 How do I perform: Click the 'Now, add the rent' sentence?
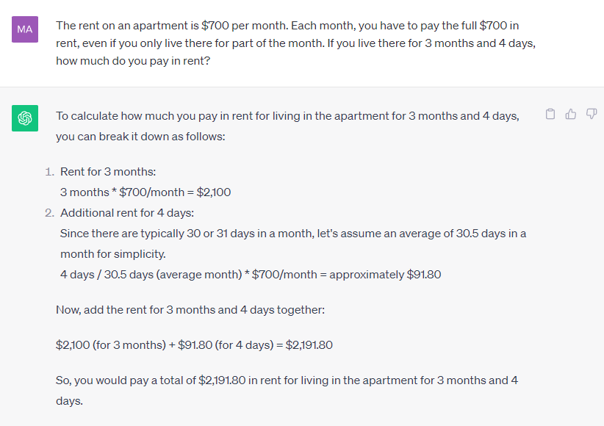point(190,310)
